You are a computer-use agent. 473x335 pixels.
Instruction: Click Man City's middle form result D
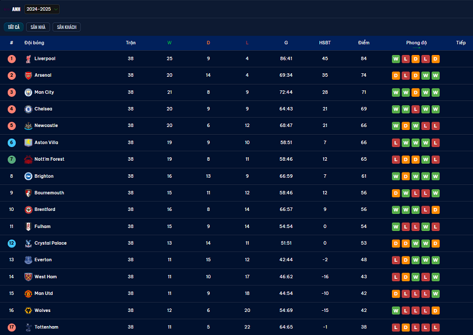pos(416,92)
